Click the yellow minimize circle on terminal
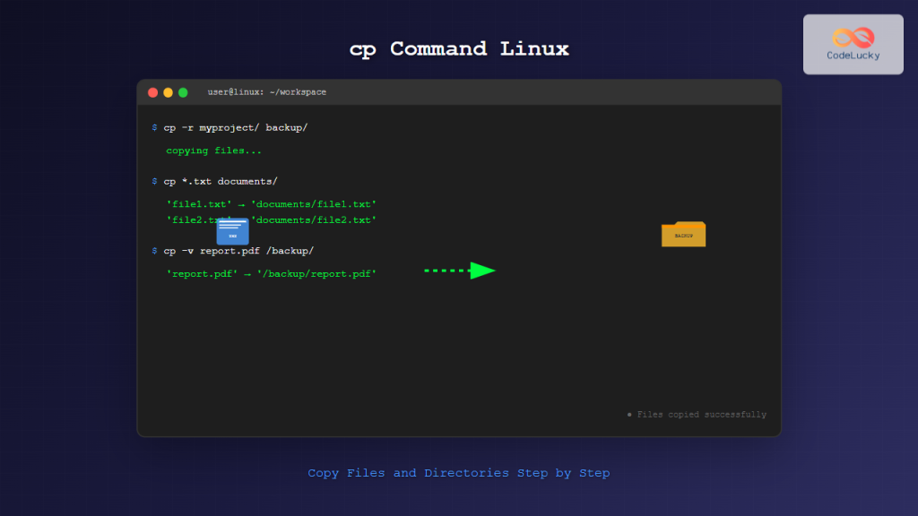Viewport: 918px width, 516px height. (x=167, y=91)
